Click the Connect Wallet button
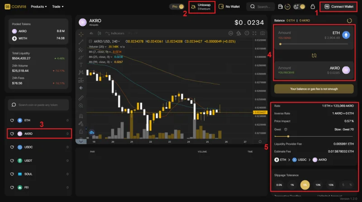 [338, 7]
